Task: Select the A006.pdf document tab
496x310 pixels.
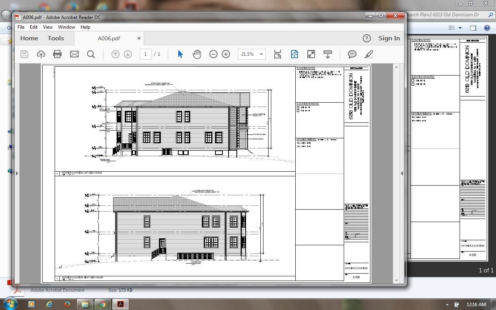Action: click(109, 38)
